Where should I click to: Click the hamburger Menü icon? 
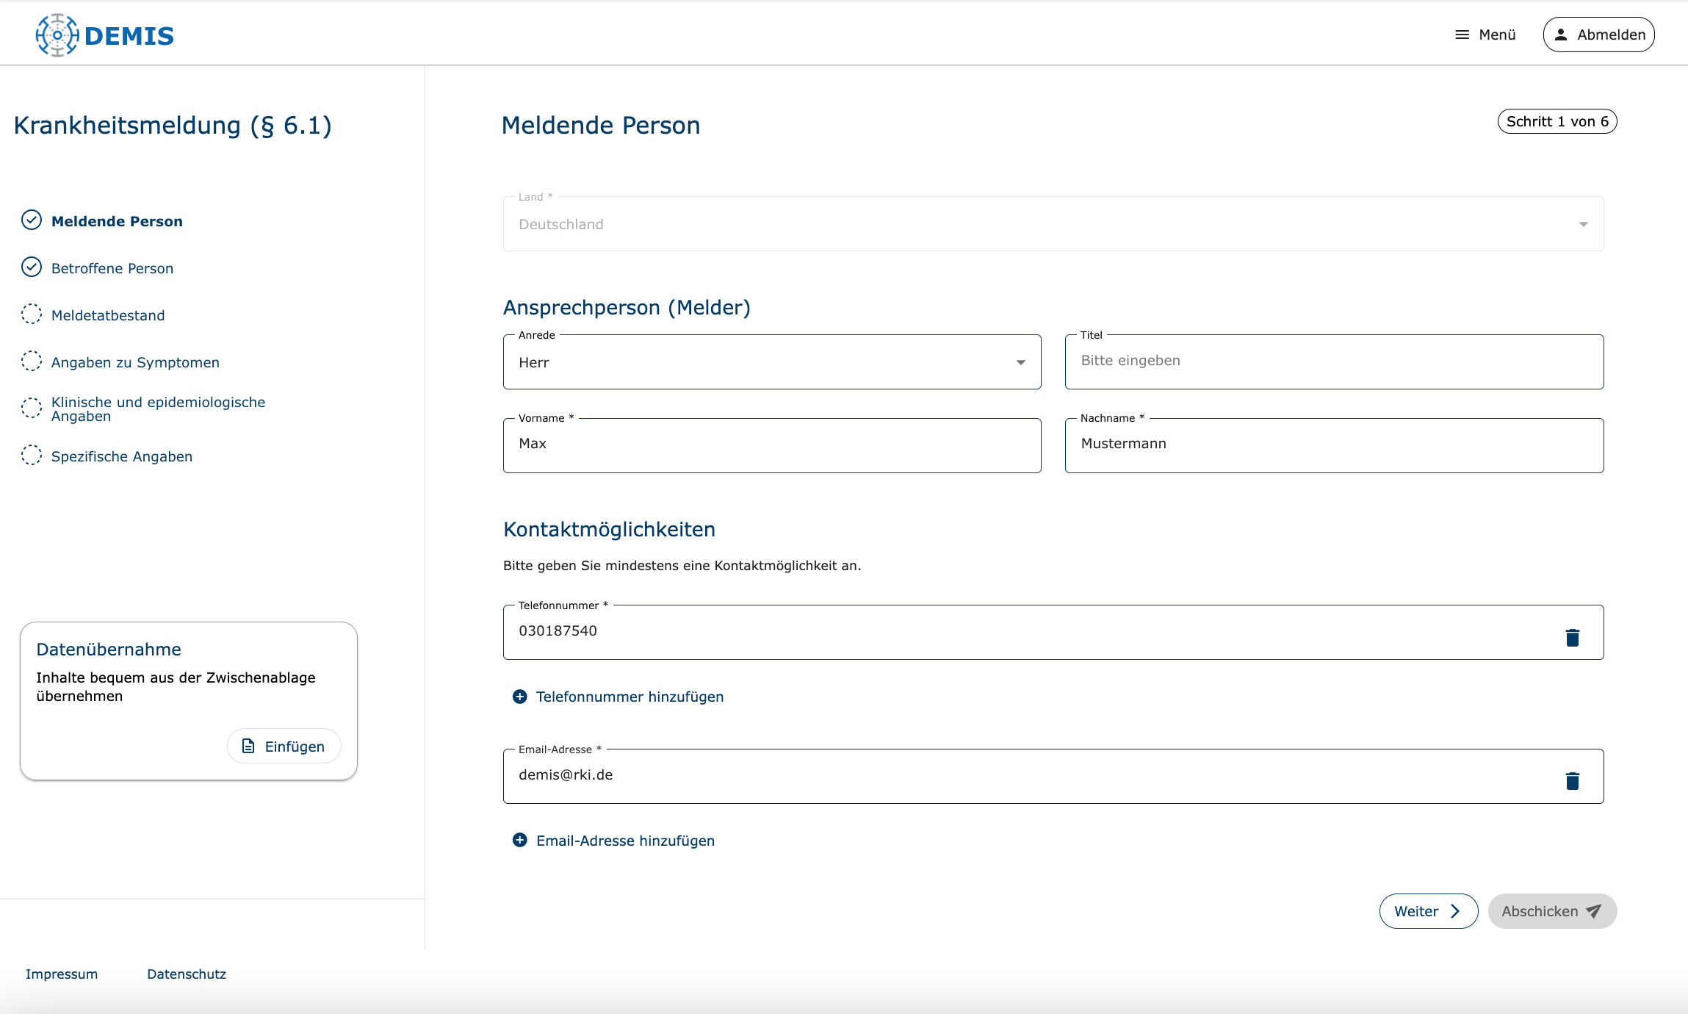[x=1462, y=35]
